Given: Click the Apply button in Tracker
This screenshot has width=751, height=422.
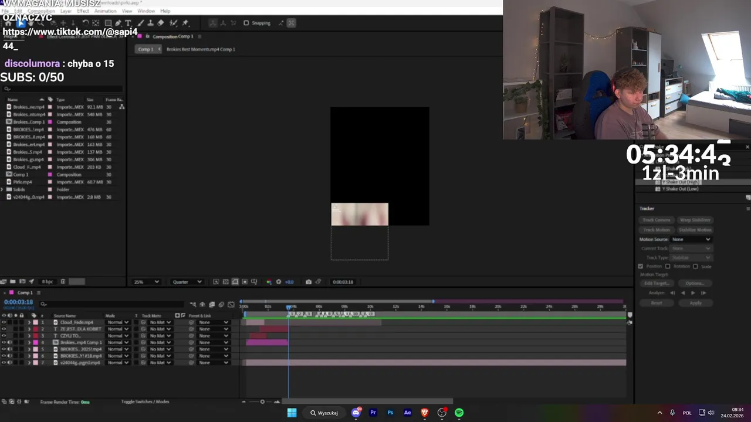Looking at the screenshot, I should click(695, 303).
